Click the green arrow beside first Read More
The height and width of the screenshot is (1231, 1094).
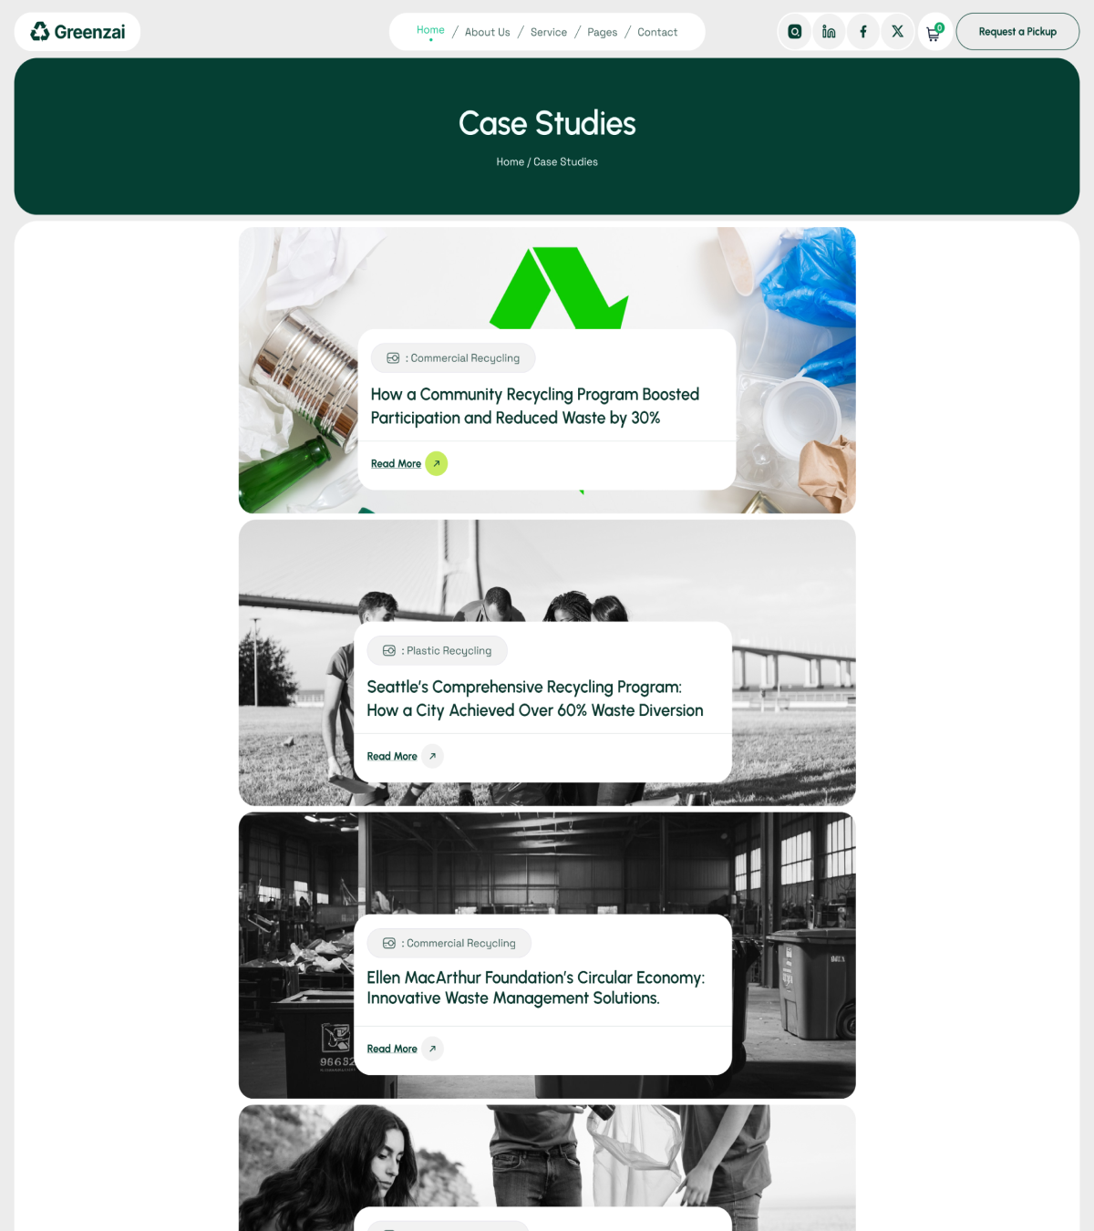coord(437,463)
